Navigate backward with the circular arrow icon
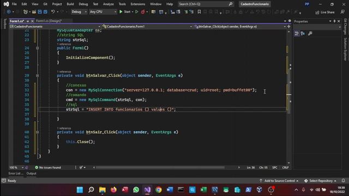The width and height of the screenshot is (349, 196). (9, 12)
